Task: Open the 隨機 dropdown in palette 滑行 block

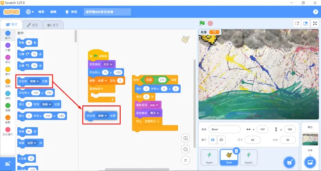Action: [x=46, y=104]
